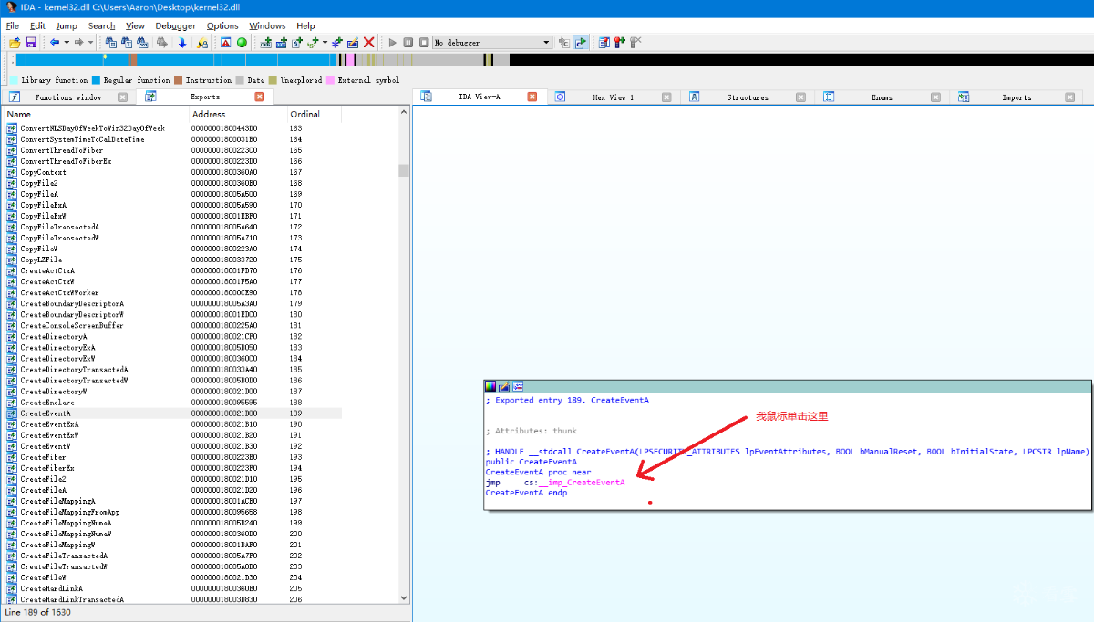Click the export icon beside CopyFileA
The width and height of the screenshot is (1094, 622).
pos(13,194)
